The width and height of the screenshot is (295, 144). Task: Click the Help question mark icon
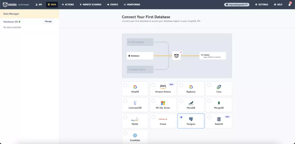pos(275,4)
